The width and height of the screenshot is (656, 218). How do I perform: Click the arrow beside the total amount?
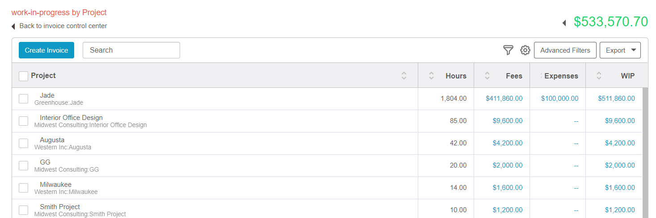[x=564, y=23]
